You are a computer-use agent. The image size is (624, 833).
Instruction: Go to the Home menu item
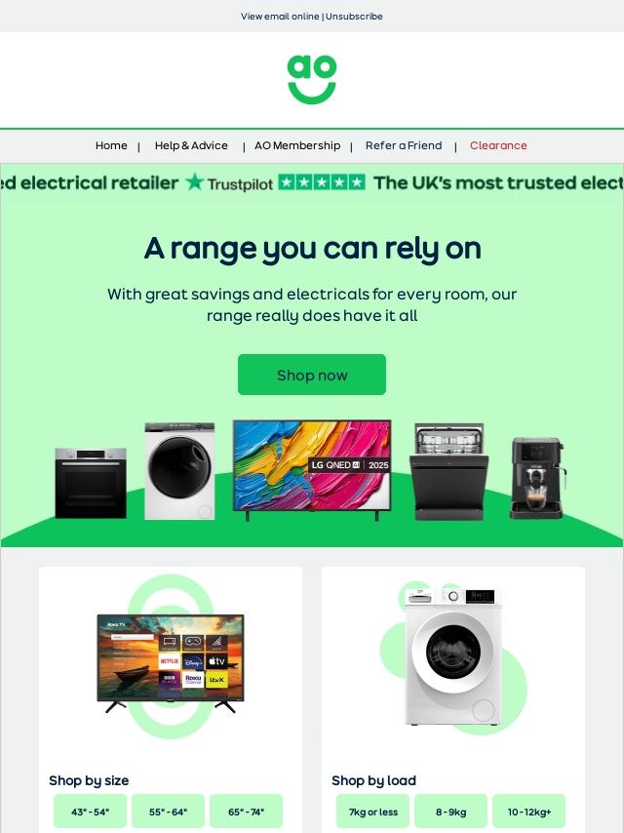(x=111, y=145)
